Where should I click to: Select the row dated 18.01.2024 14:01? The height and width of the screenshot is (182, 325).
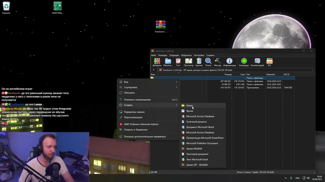coord(222,84)
